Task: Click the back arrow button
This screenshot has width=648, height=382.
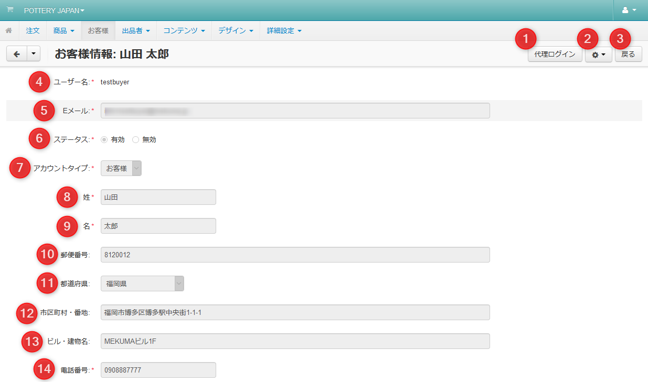Action: point(16,54)
